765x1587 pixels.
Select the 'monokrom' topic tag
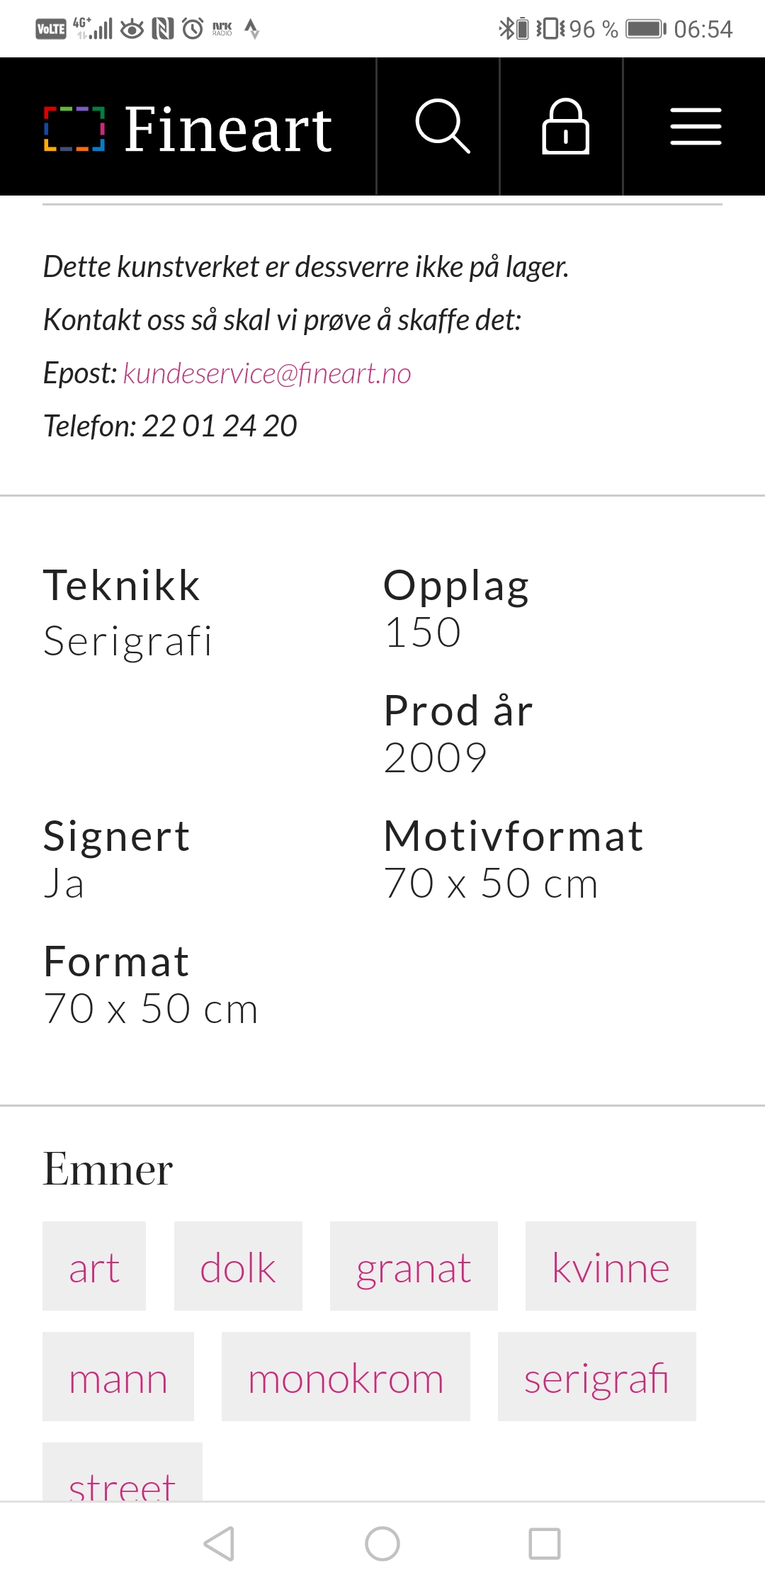tap(346, 1377)
